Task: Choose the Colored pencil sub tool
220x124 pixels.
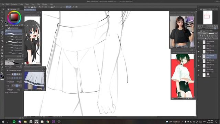Action: (x=14, y=45)
